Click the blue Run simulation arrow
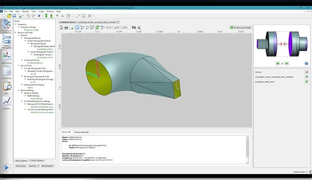 coord(39,16)
